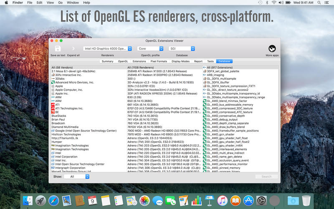This screenshot has height=209, width=334.
Task: Select extension 3DFX_set_global_palette
Action: (x=240, y=71)
